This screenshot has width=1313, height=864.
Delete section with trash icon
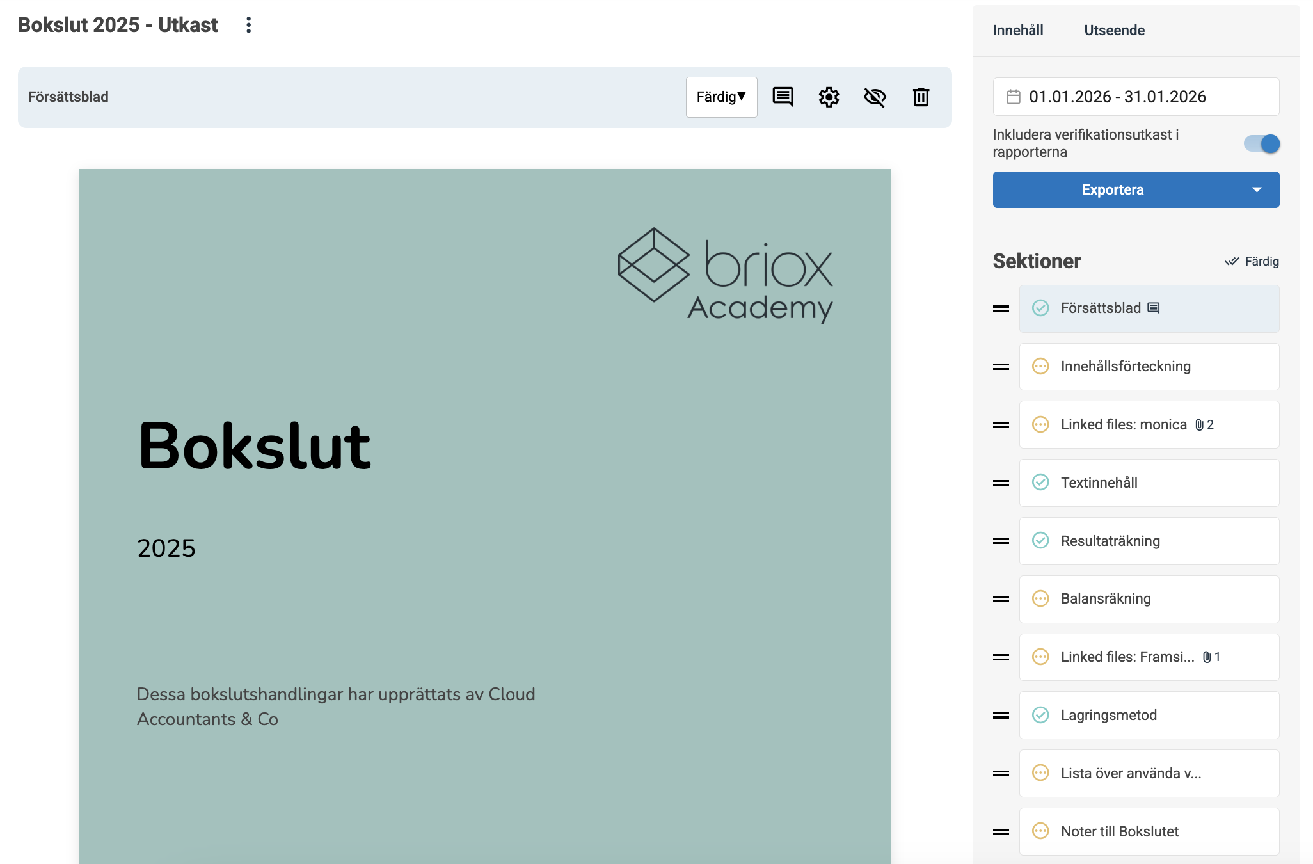coord(921,97)
